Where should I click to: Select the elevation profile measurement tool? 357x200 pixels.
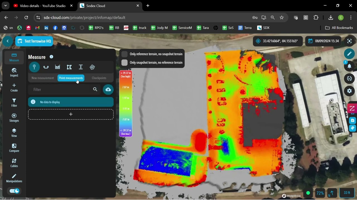57,67
